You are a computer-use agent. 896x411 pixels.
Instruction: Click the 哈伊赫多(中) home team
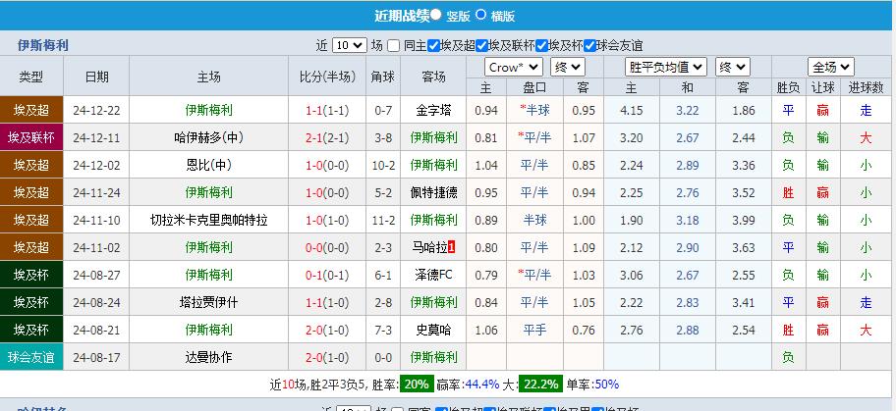click(x=208, y=137)
